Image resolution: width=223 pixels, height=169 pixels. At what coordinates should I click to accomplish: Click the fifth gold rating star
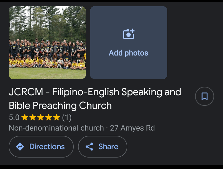point(56,118)
